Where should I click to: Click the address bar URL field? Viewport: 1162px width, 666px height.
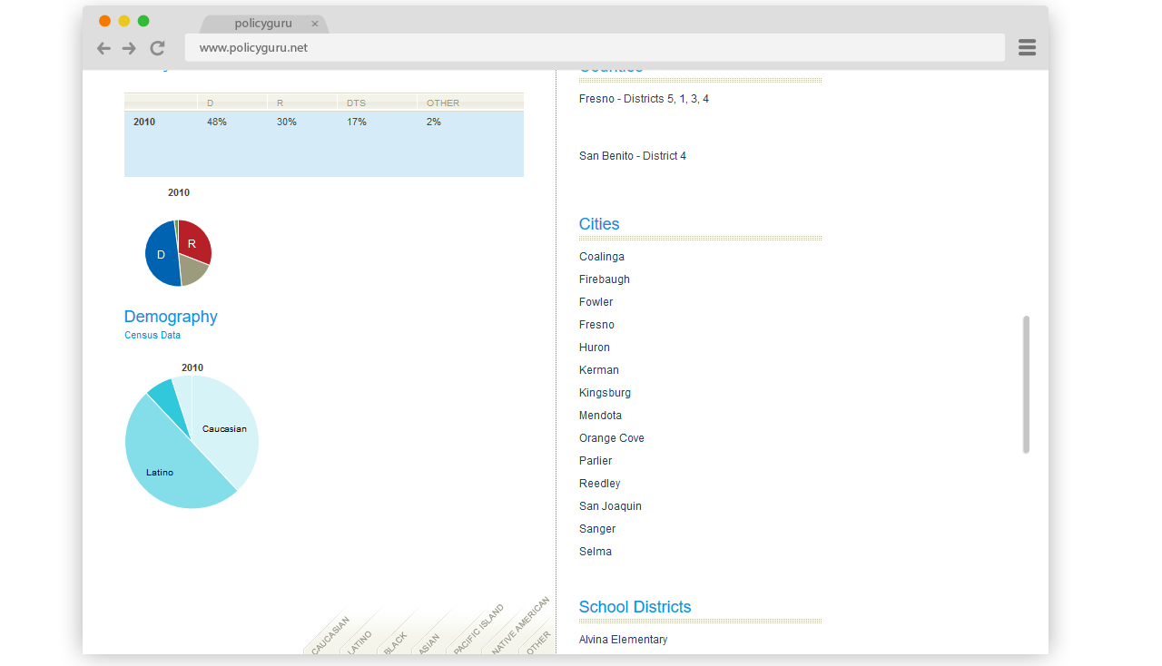[595, 48]
